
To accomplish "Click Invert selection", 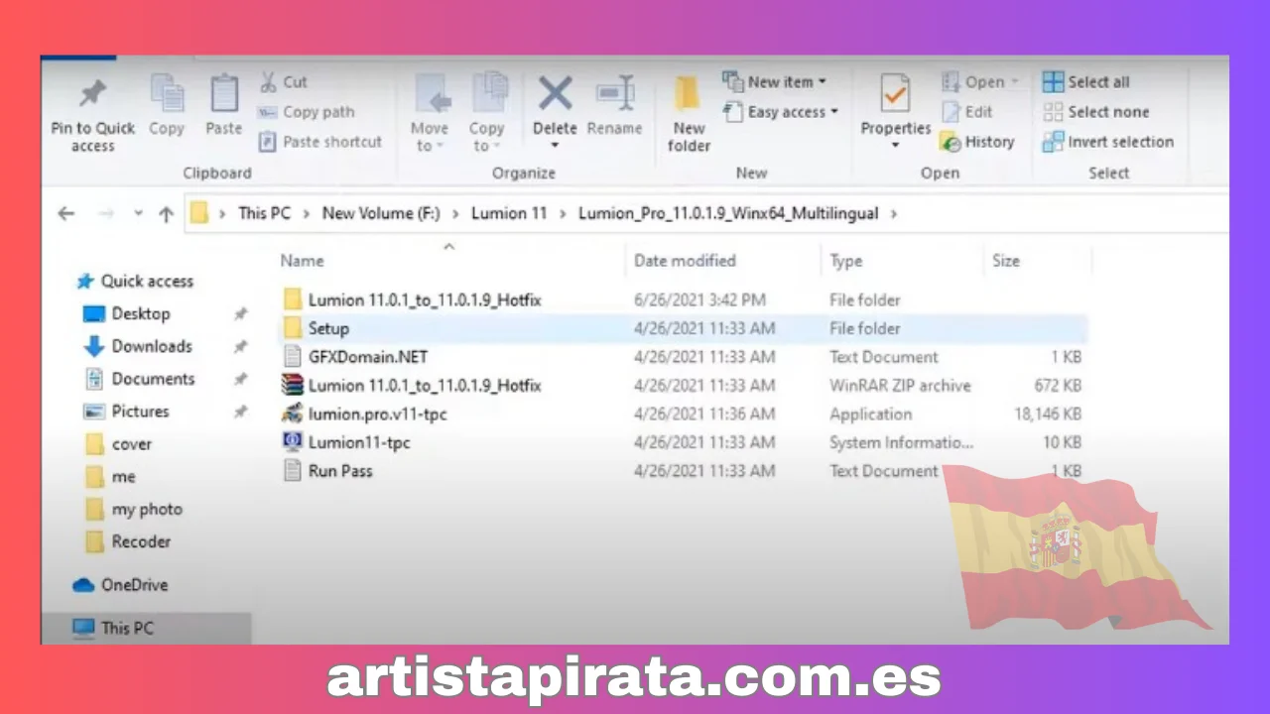I will coord(1108,142).
